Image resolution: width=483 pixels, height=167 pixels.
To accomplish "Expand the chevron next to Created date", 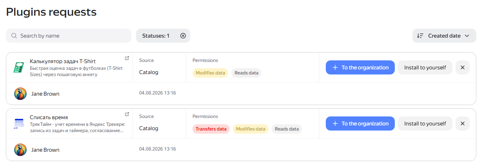I will click(x=467, y=36).
